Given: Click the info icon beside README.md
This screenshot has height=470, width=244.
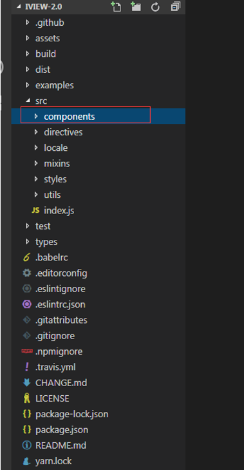Looking at the screenshot, I should [x=26, y=445].
